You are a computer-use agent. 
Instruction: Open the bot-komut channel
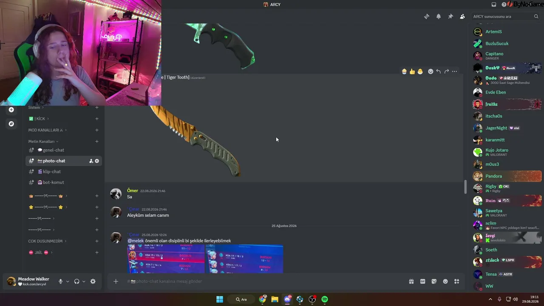pos(64,182)
